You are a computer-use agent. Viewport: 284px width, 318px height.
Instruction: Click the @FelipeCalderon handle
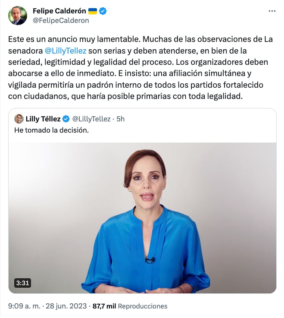click(x=61, y=20)
